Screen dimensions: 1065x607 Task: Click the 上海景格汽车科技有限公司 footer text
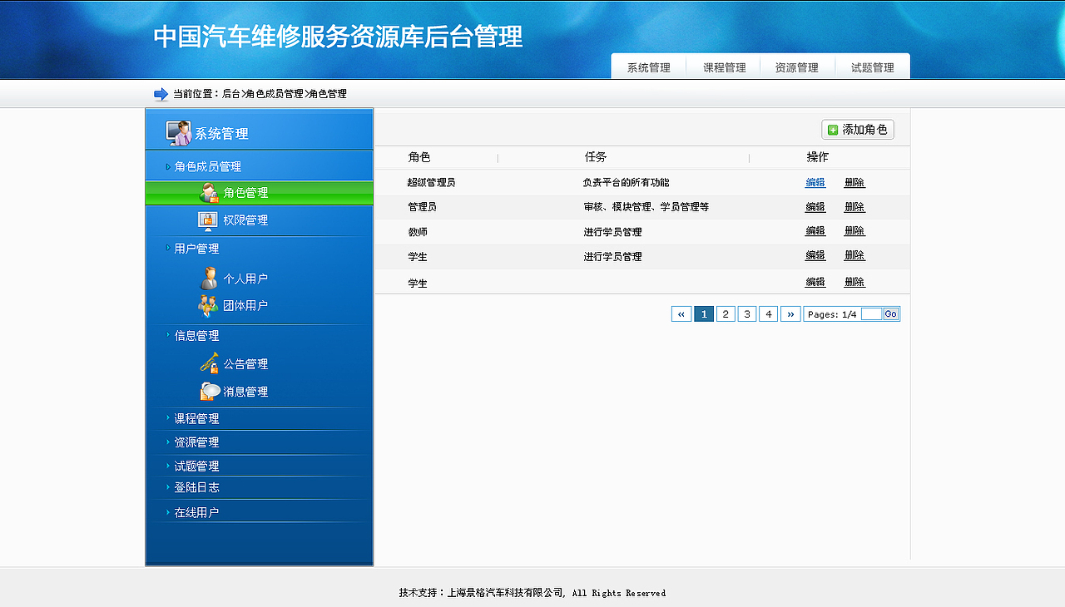(x=506, y=593)
